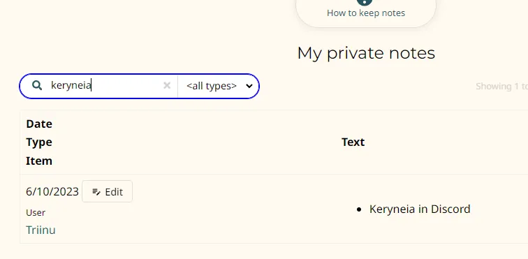The width and height of the screenshot is (528, 259).
Task: Open the How to keep notes guide
Action: click(x=366, y=13)
